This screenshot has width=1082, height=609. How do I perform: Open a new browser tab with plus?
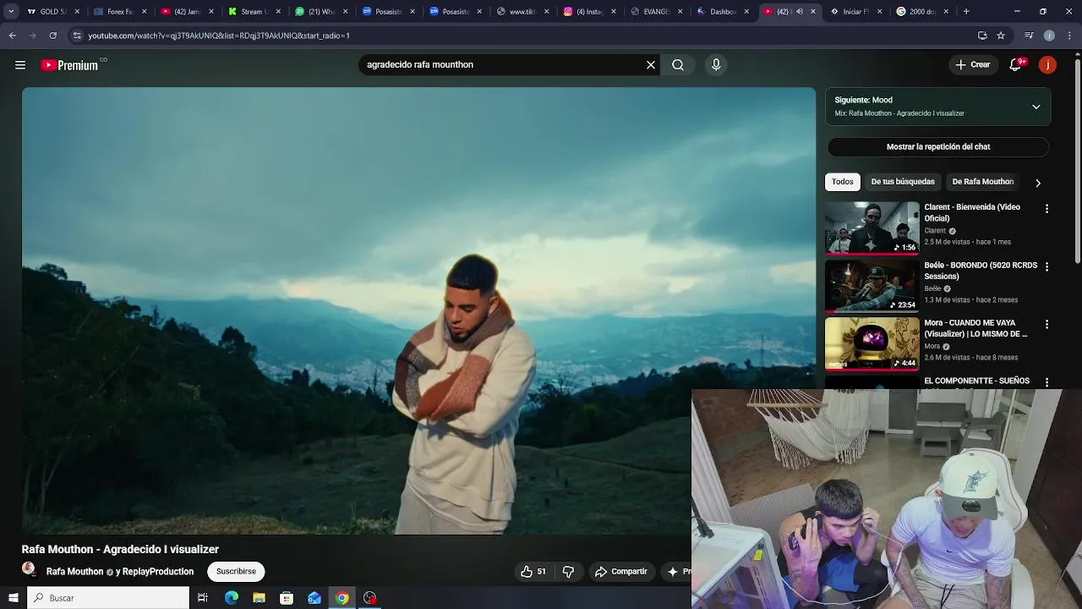[x=966, y=12]
